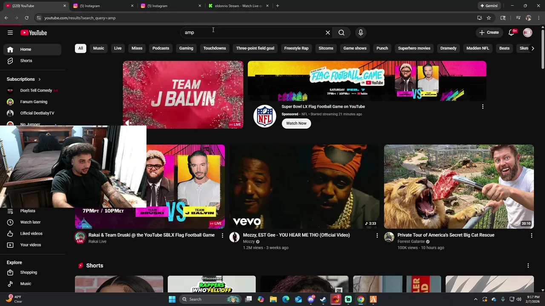This screenshot has height=306, width=545.
Task: Open a new browser tab
Action: pos(278,6)
